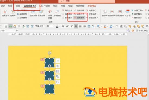Click 动画循环 animation loop
Screen dimensions: 149x100
[x=79, y=18]
